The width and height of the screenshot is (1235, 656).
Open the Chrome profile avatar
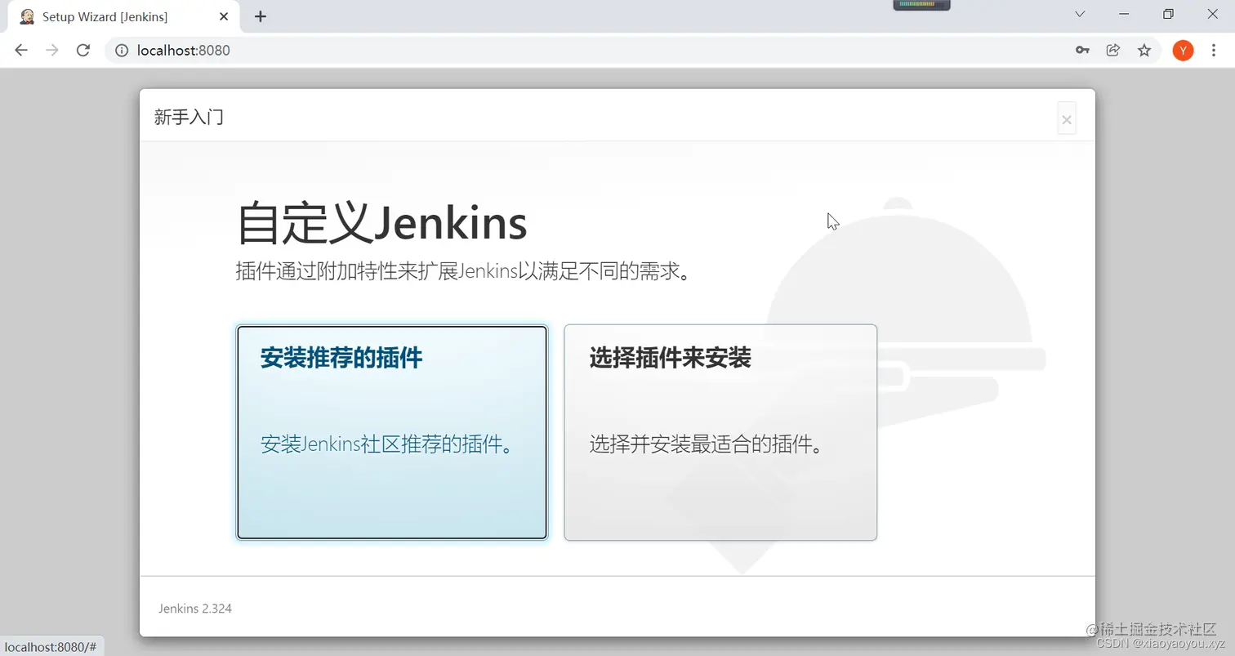point(1182,50)
